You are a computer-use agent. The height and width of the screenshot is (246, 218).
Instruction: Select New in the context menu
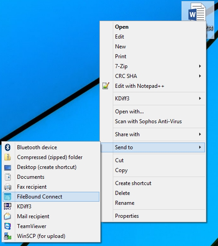(153, 47)
